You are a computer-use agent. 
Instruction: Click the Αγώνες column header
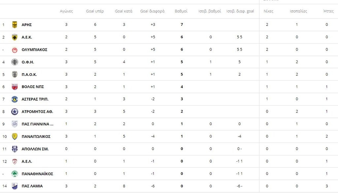[66, 11]
